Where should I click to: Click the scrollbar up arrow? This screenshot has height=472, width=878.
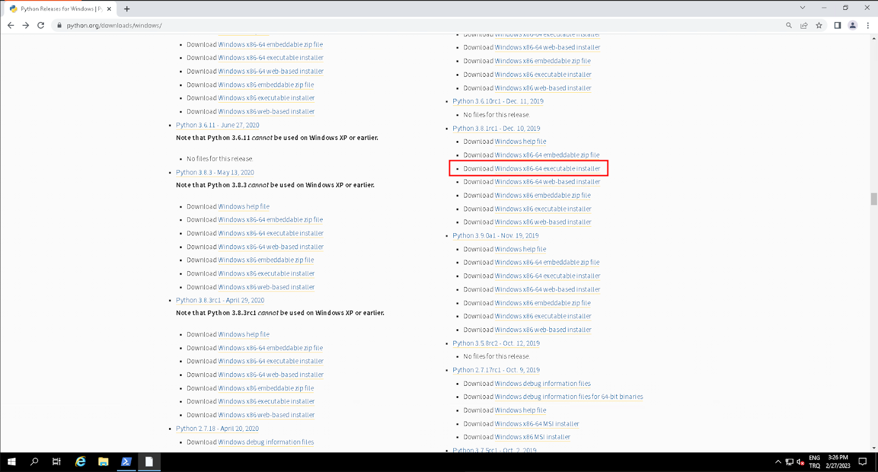click(874, 38)
